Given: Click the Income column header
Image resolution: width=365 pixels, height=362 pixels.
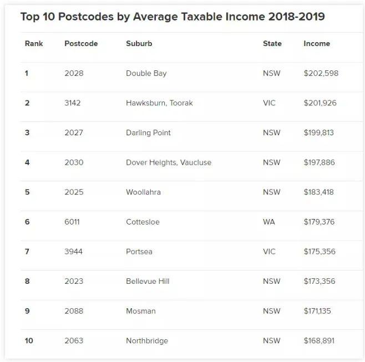Looking at the screenshot, I should click(317, 43).
